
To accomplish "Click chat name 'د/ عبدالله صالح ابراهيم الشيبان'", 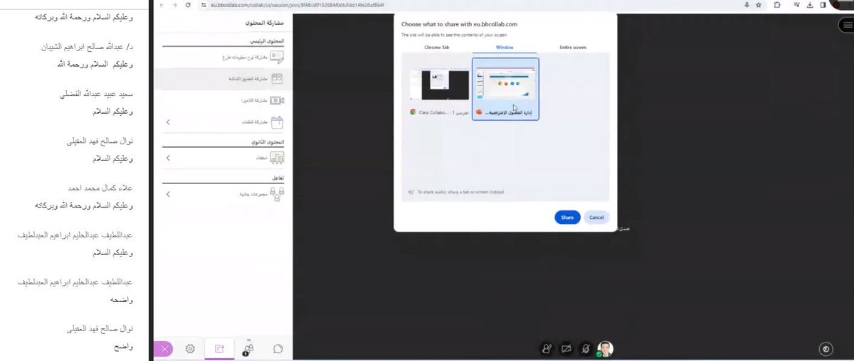I will pyautogui.click(x=86, y=48).
